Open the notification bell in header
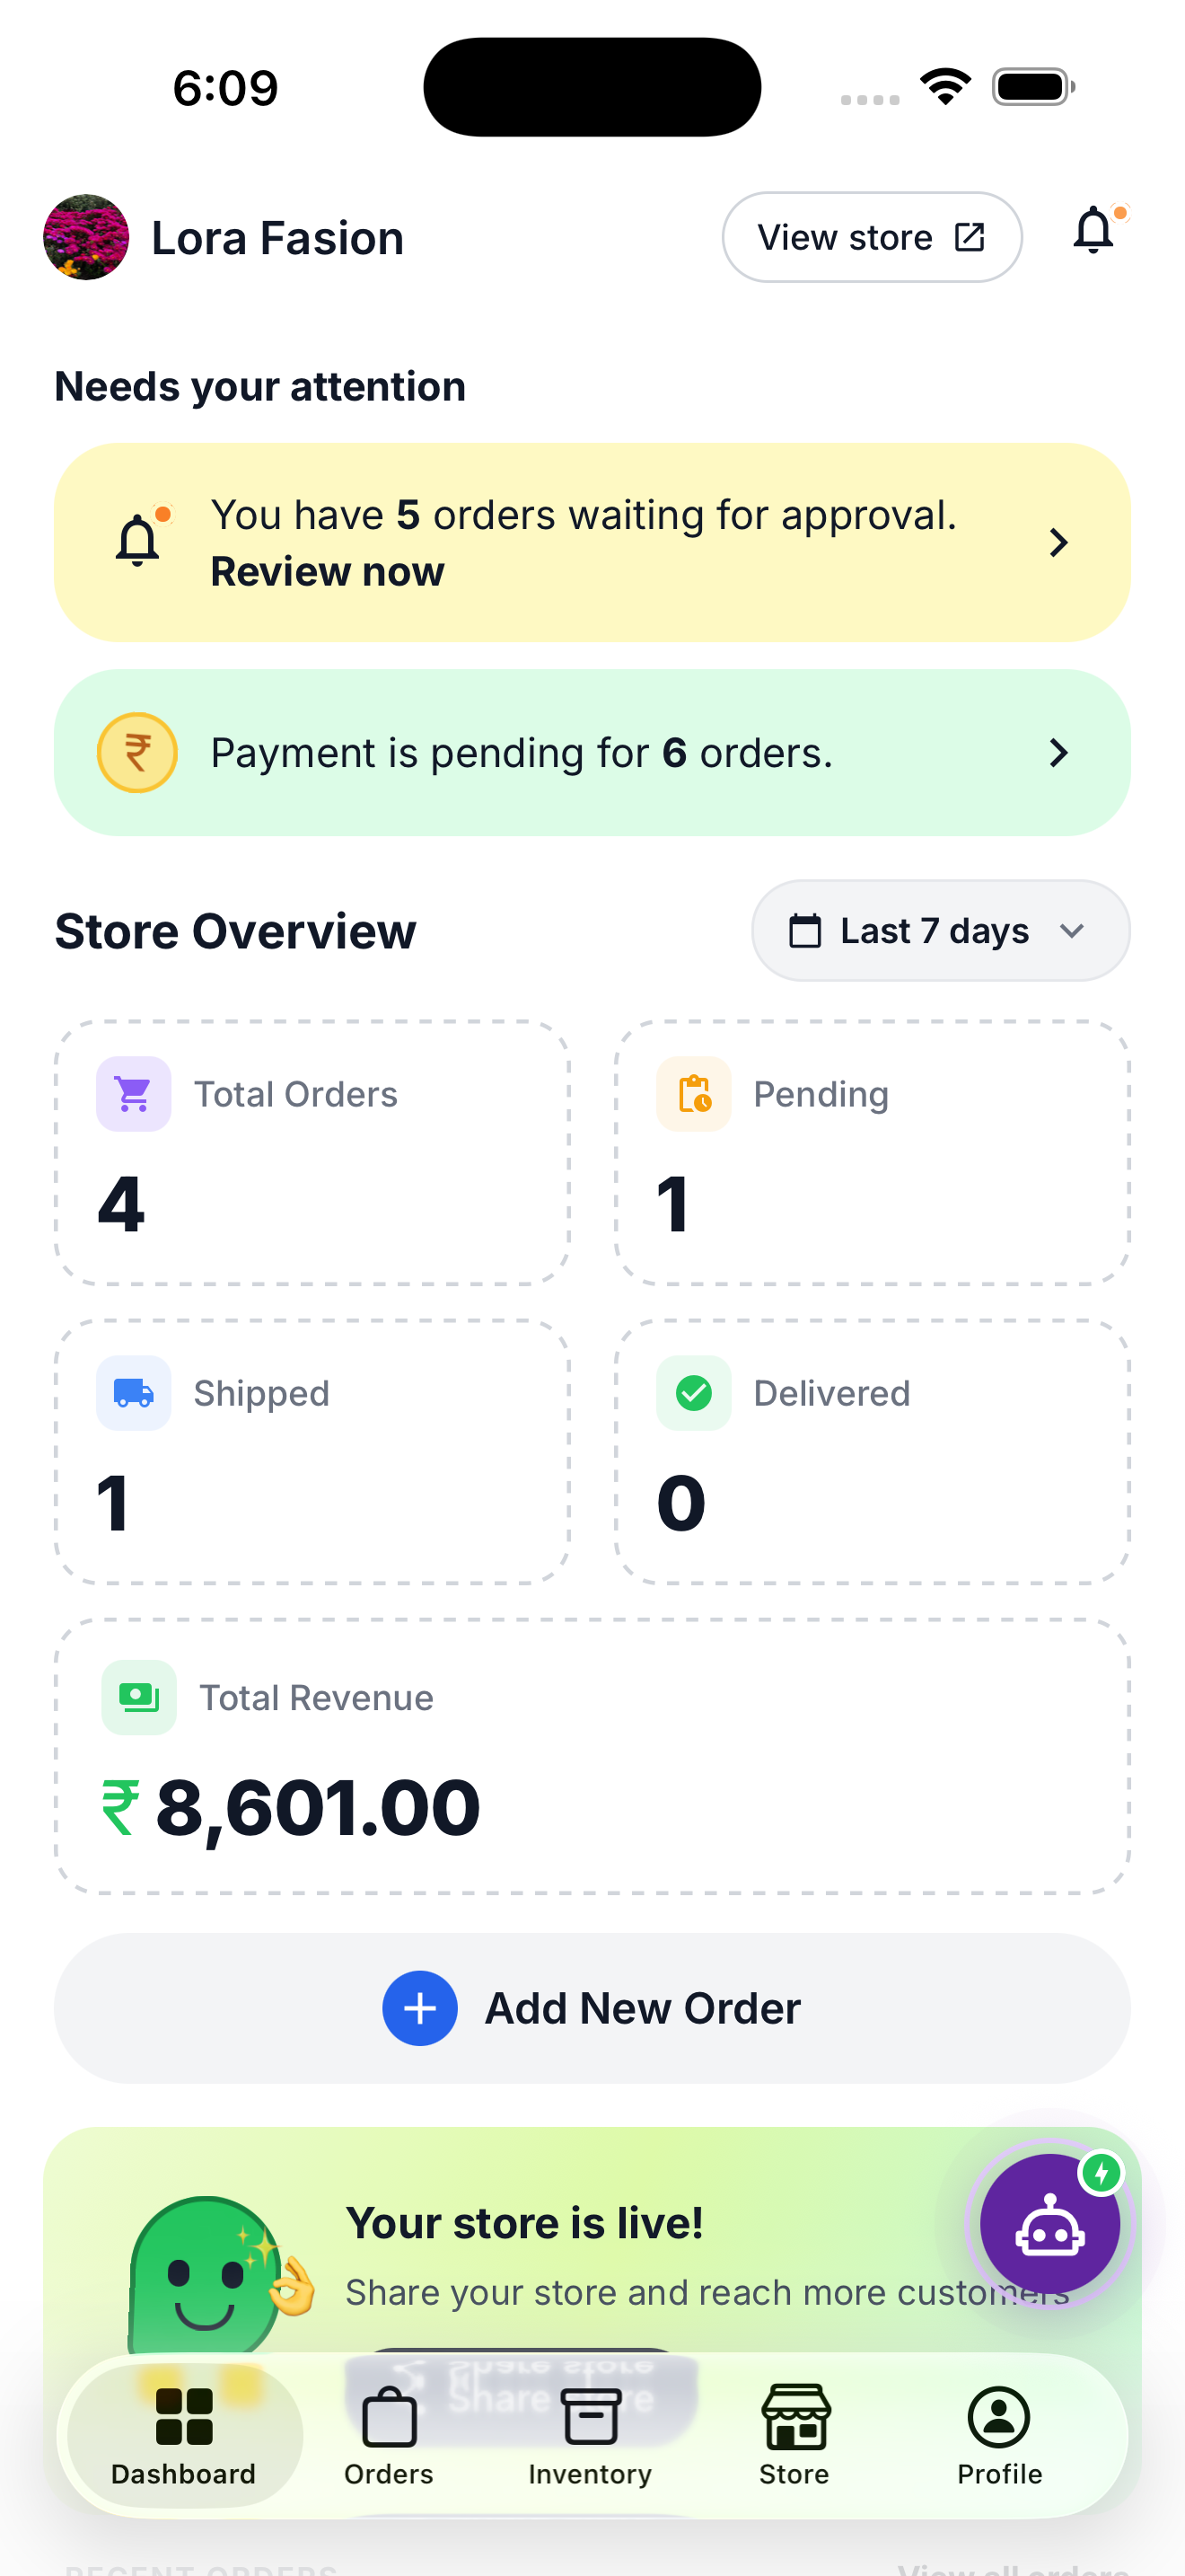The height and width of the screenshot is (2576, 1185). (x=1095, y=231)
